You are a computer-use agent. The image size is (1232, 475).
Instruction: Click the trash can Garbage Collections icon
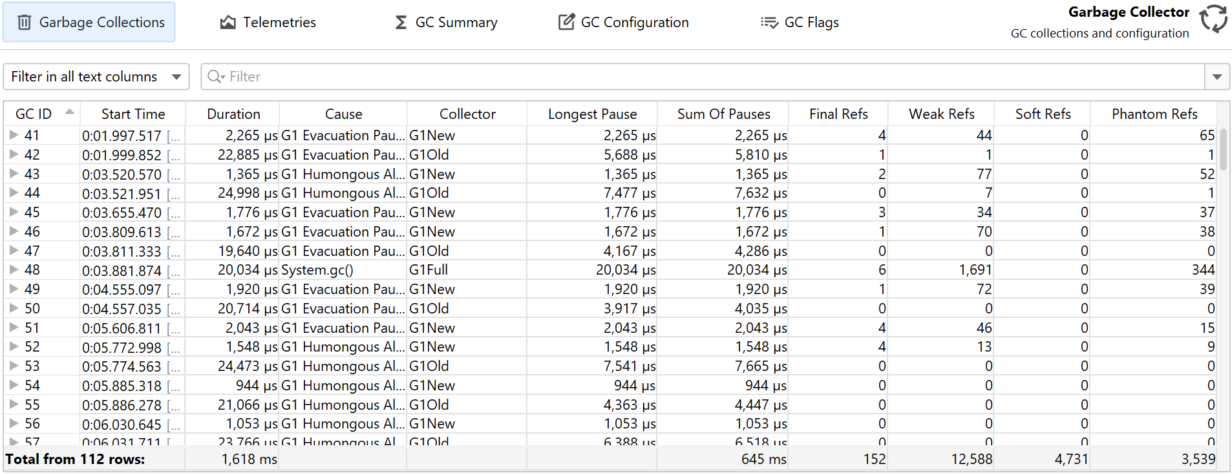pos(25,23)
